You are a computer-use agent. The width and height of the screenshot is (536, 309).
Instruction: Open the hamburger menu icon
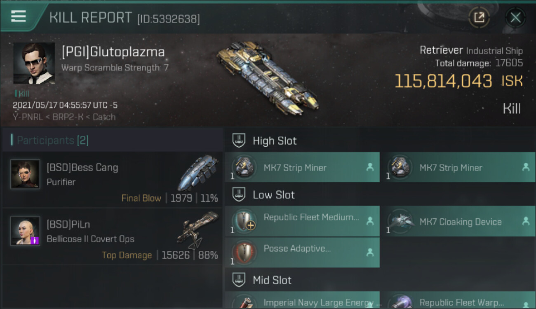coord(19,16)
